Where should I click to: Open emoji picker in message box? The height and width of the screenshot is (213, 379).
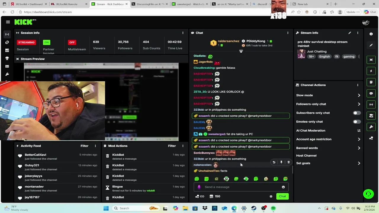[x=283, y=187]
